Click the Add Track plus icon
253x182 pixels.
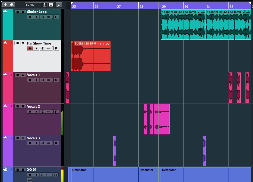pos(5,5)
